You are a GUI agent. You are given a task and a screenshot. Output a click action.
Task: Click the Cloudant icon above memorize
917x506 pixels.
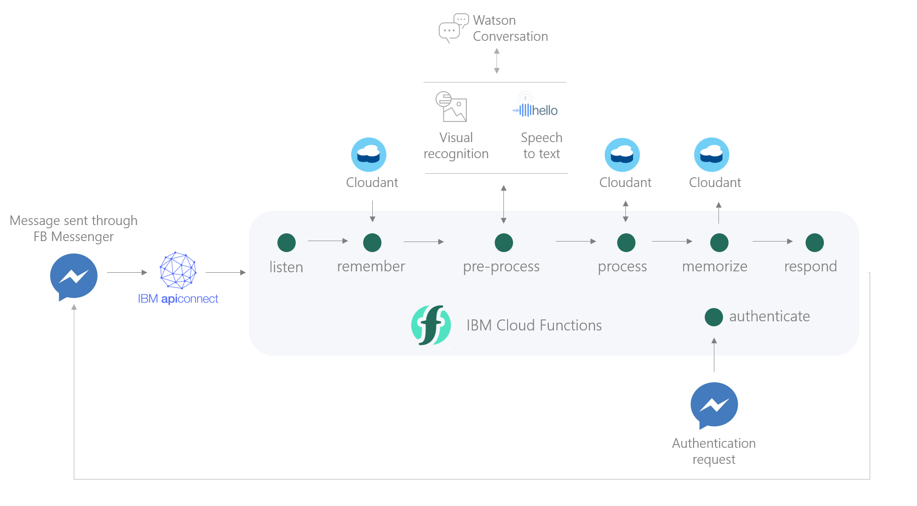click(x=712, y=155)
